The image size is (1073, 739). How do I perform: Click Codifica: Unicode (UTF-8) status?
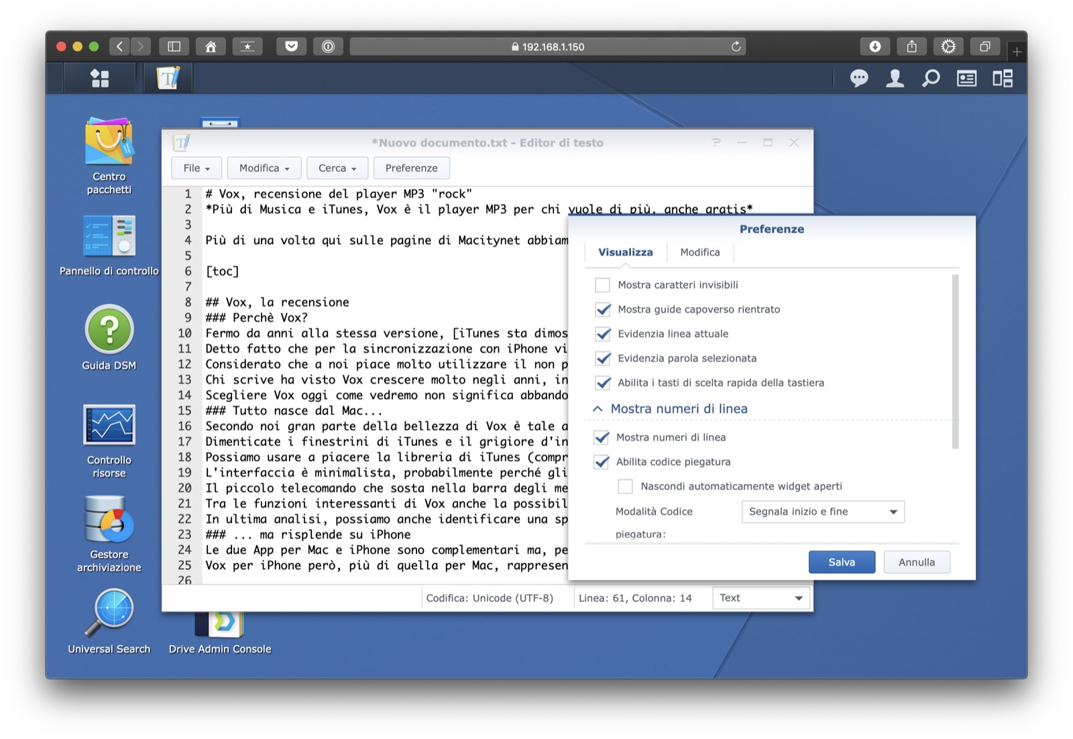(490, 598)
